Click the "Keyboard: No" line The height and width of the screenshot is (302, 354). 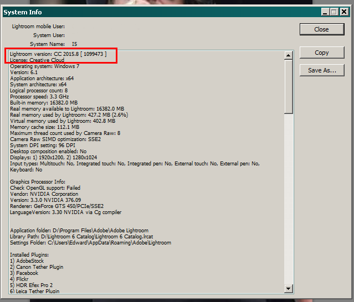click(26, 170)
